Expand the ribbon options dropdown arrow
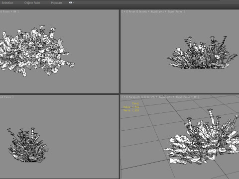This screenshot has width=239, height=179. tap(74, 2)
